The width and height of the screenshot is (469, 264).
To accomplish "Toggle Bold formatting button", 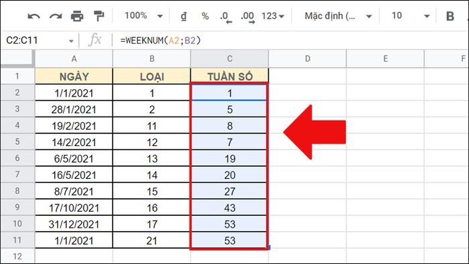I will [x=450, y=16].
